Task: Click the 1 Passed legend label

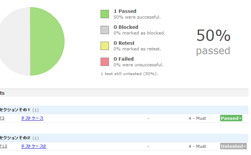Action: coord(125,11)
